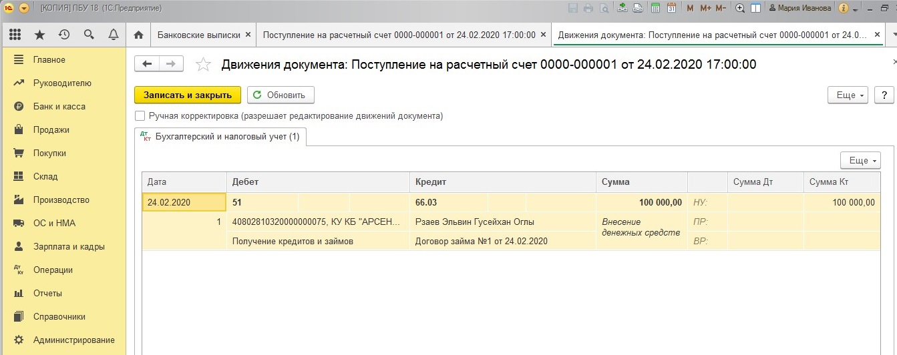897x355 pixels.
Task: Click the Обновить button
Action: click(281, 95)
